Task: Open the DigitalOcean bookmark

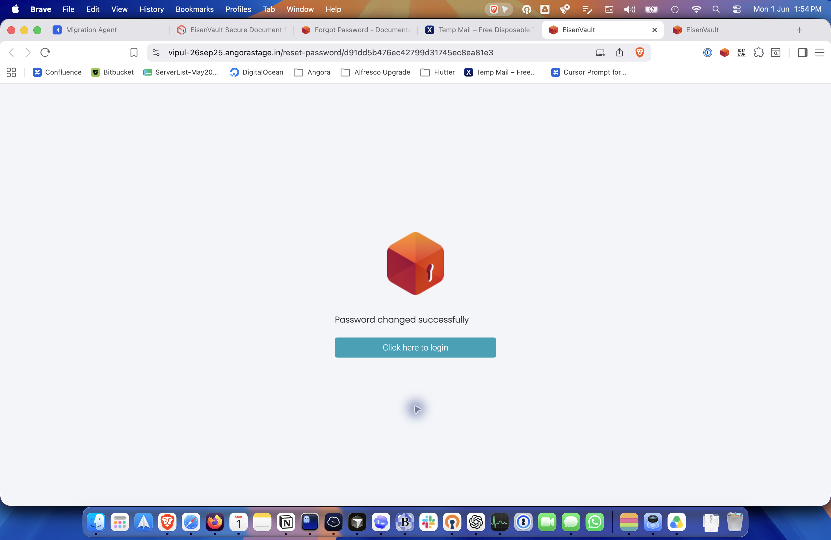Action: coord(257,72)
